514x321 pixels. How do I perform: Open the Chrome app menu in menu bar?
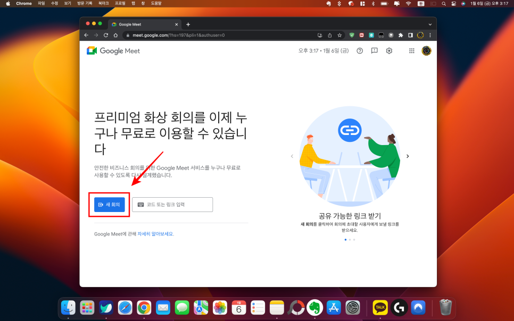(24, 3)
